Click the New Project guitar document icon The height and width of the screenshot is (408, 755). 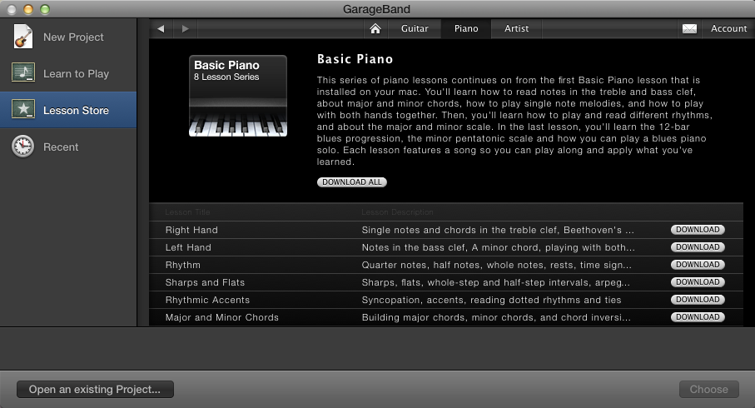point(23,37)
